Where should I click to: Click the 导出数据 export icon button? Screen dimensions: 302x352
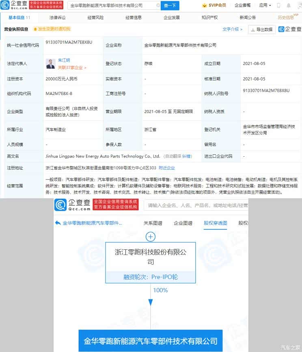[x=262, y=30]
